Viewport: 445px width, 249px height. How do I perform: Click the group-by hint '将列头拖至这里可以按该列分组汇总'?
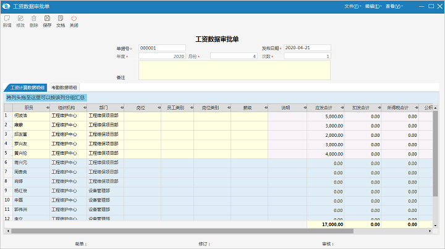(46, 97)
